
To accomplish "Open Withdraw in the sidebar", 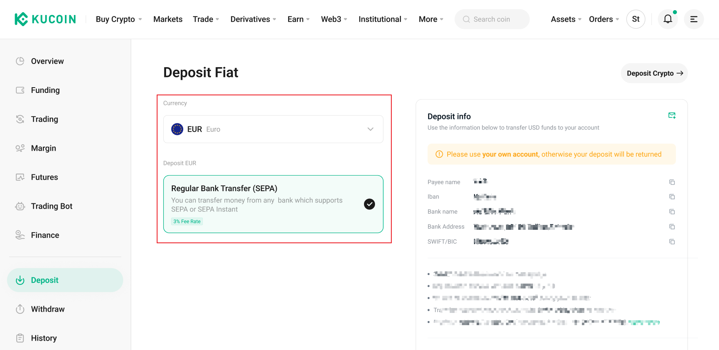I will coord(48,309).
